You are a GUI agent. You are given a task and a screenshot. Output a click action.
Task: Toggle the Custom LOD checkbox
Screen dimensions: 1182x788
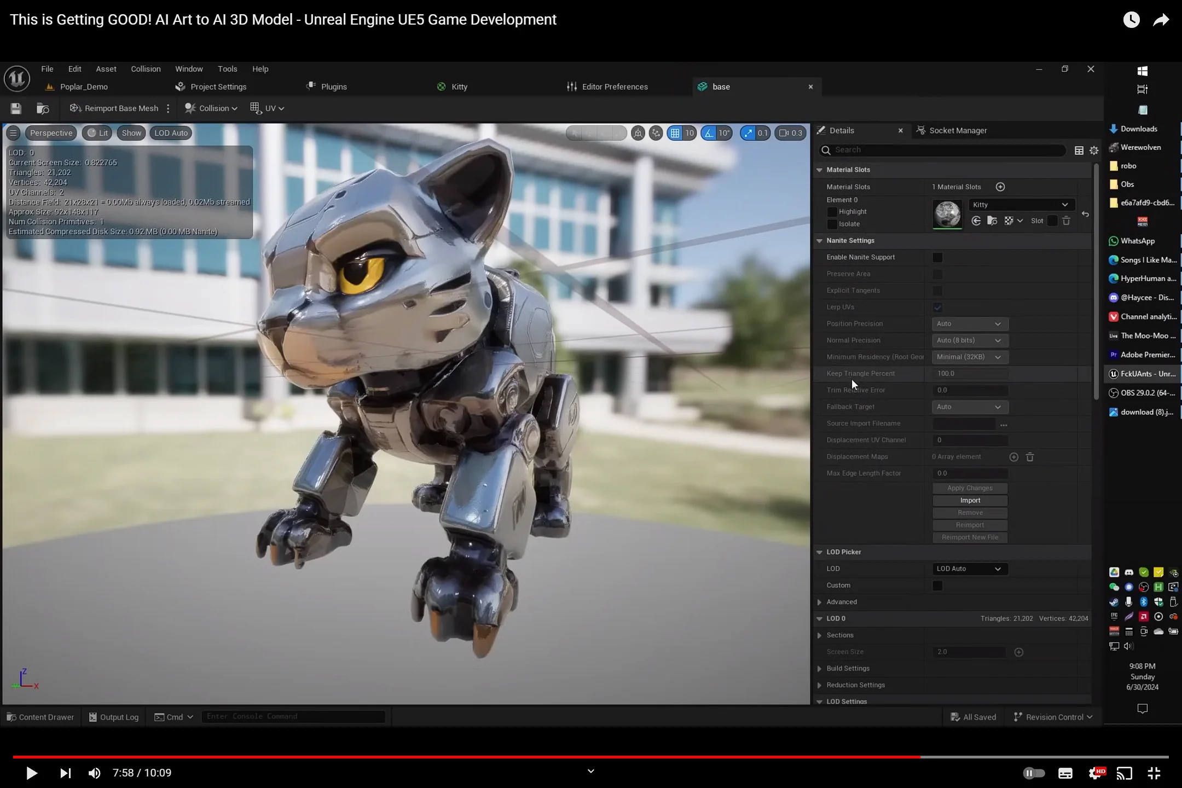pyautogui.click(x=937, y=586)
